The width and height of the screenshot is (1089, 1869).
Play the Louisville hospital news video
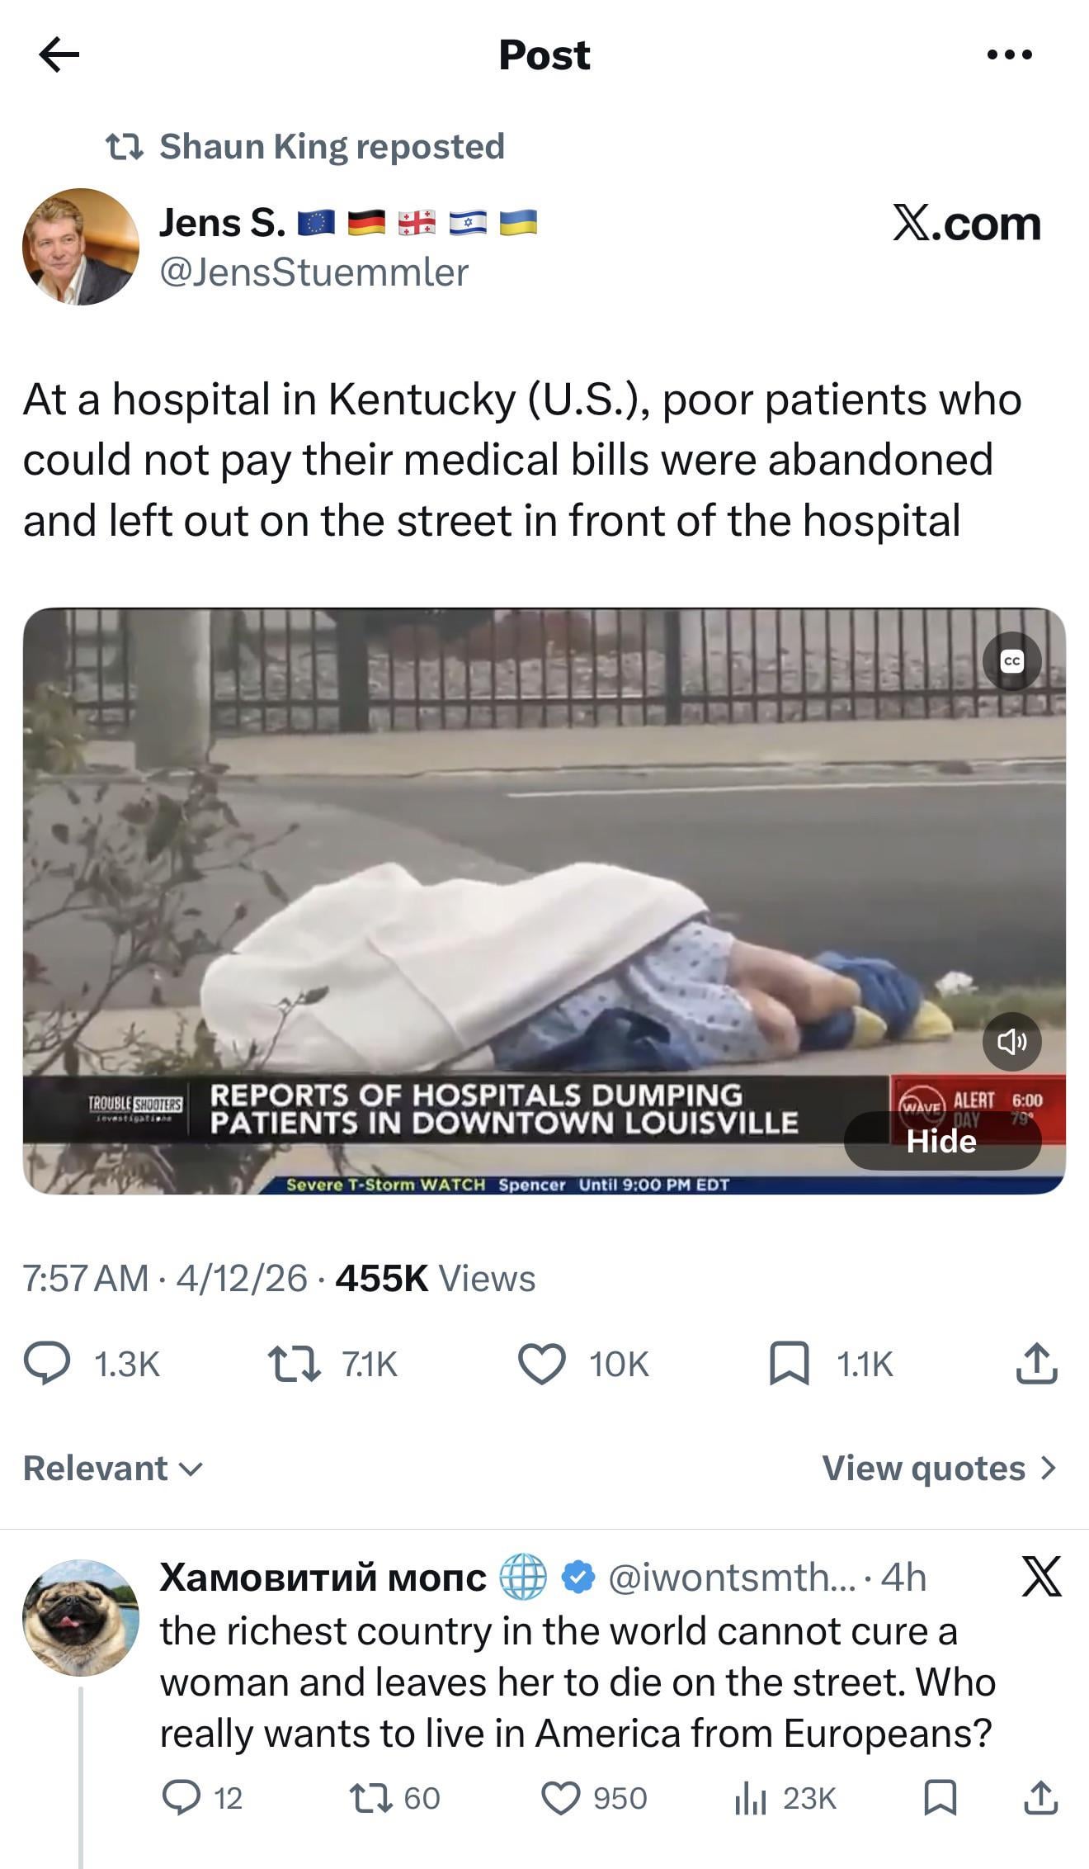[544, 901]
